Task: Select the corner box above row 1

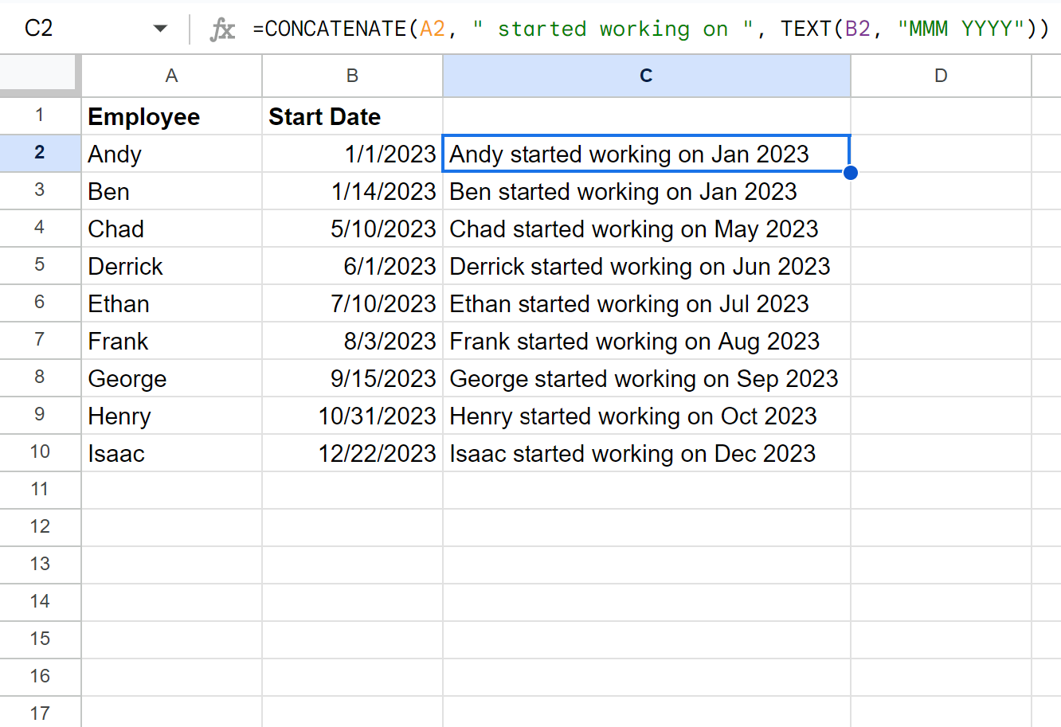Action: (x=40, y=75)
